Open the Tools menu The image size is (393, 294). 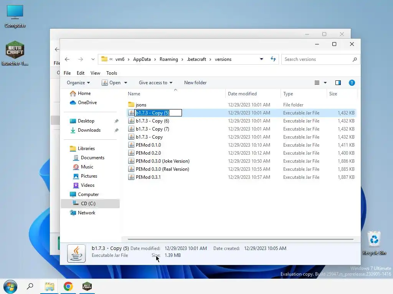(112, 73)
